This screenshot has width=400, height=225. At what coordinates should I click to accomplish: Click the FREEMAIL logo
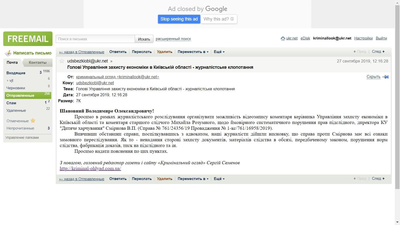[28, 39]
